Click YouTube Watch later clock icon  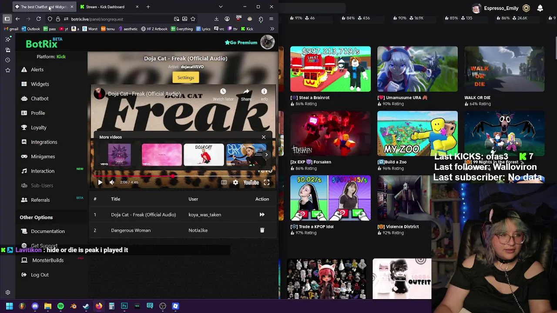tap(223, 92)
